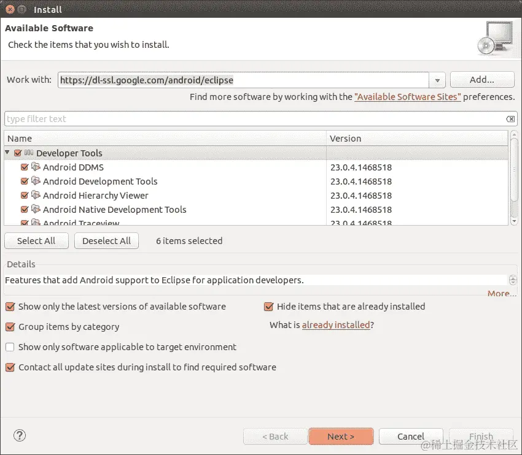Select the Developer Tools category label
The image size is (522, 455).
(x=69, y=153)
